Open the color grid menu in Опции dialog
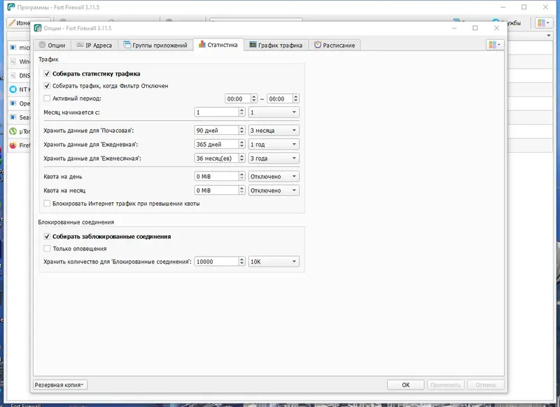This screenshot has width=560, height=407. coord(495,45)
